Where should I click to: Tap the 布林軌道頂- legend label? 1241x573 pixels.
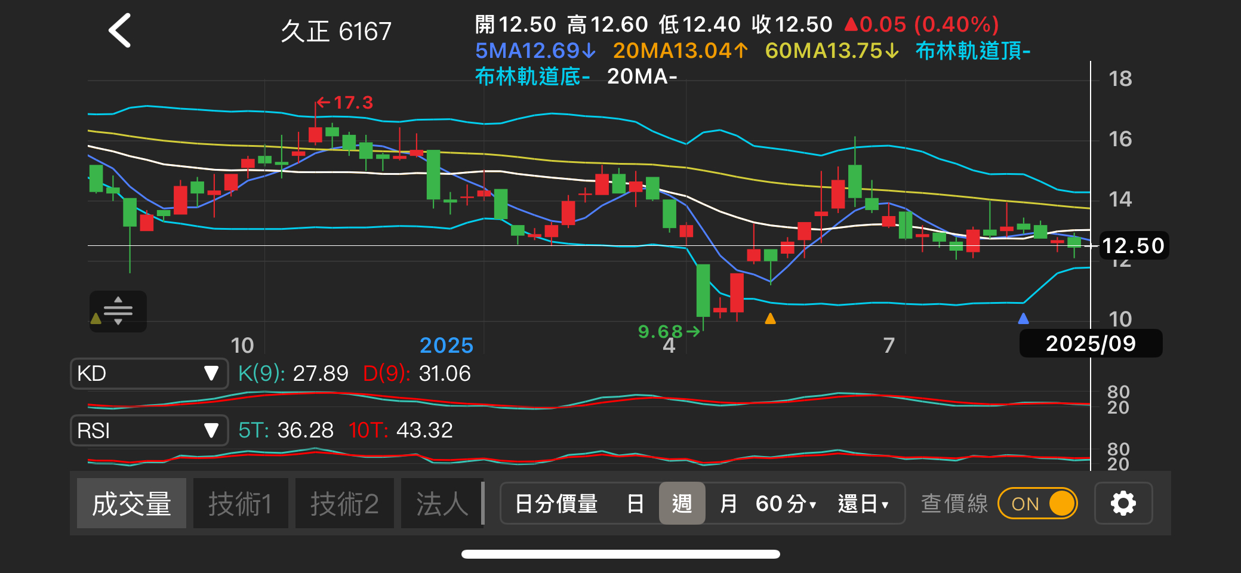(973, 51)
